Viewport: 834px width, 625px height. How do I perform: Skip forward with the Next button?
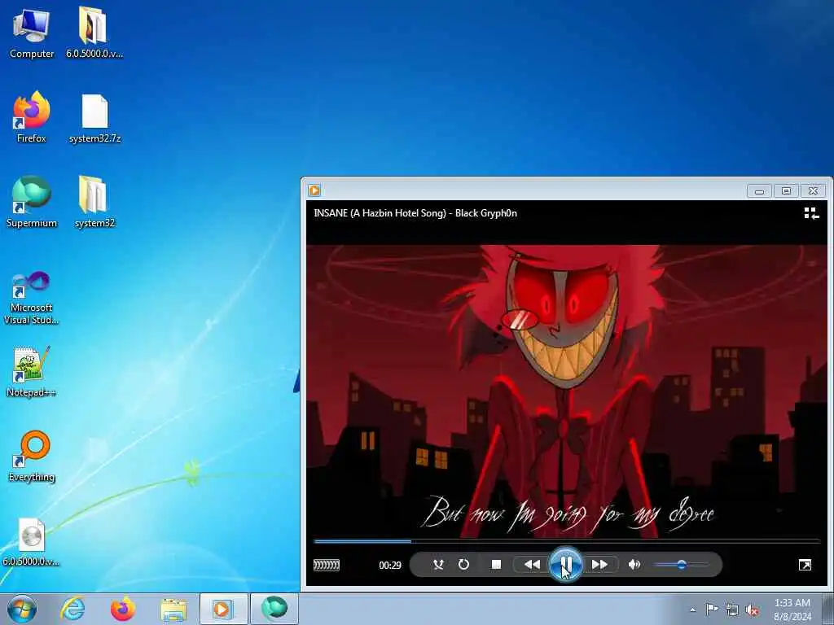[x=599, y=565]
